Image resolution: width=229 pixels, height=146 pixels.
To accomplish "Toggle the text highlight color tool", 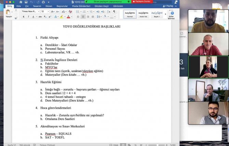I will [x=61, y=16].
